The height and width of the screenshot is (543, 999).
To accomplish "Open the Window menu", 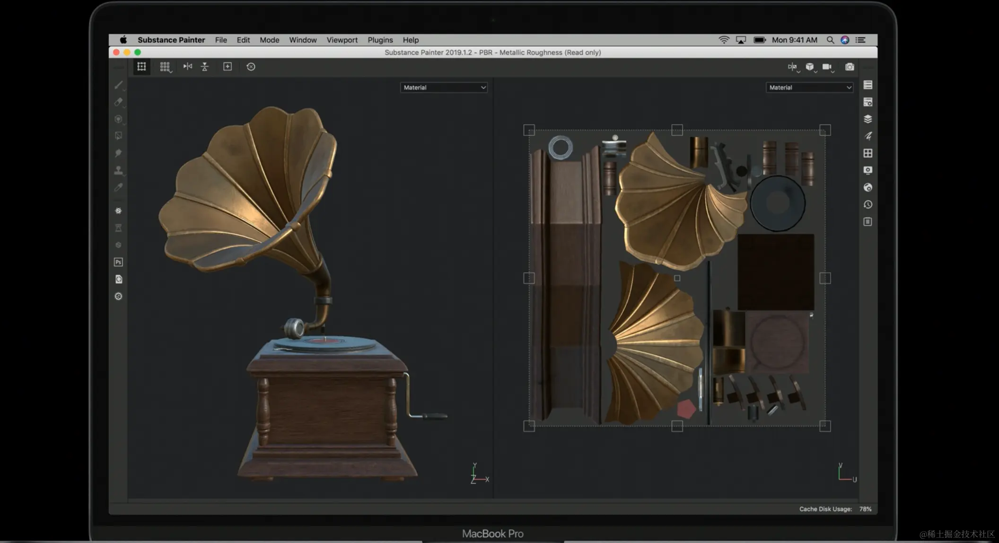I will tap(303, 40).
